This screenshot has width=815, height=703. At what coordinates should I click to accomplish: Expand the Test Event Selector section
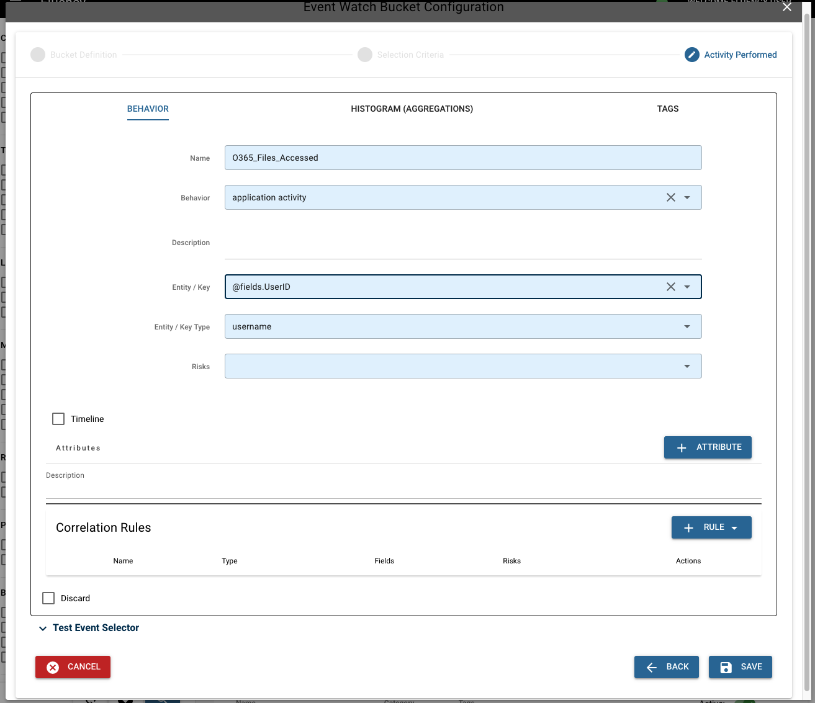coord(89,628)
